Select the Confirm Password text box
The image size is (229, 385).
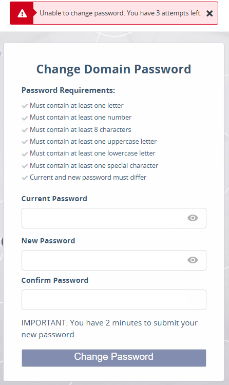point(114,300)
